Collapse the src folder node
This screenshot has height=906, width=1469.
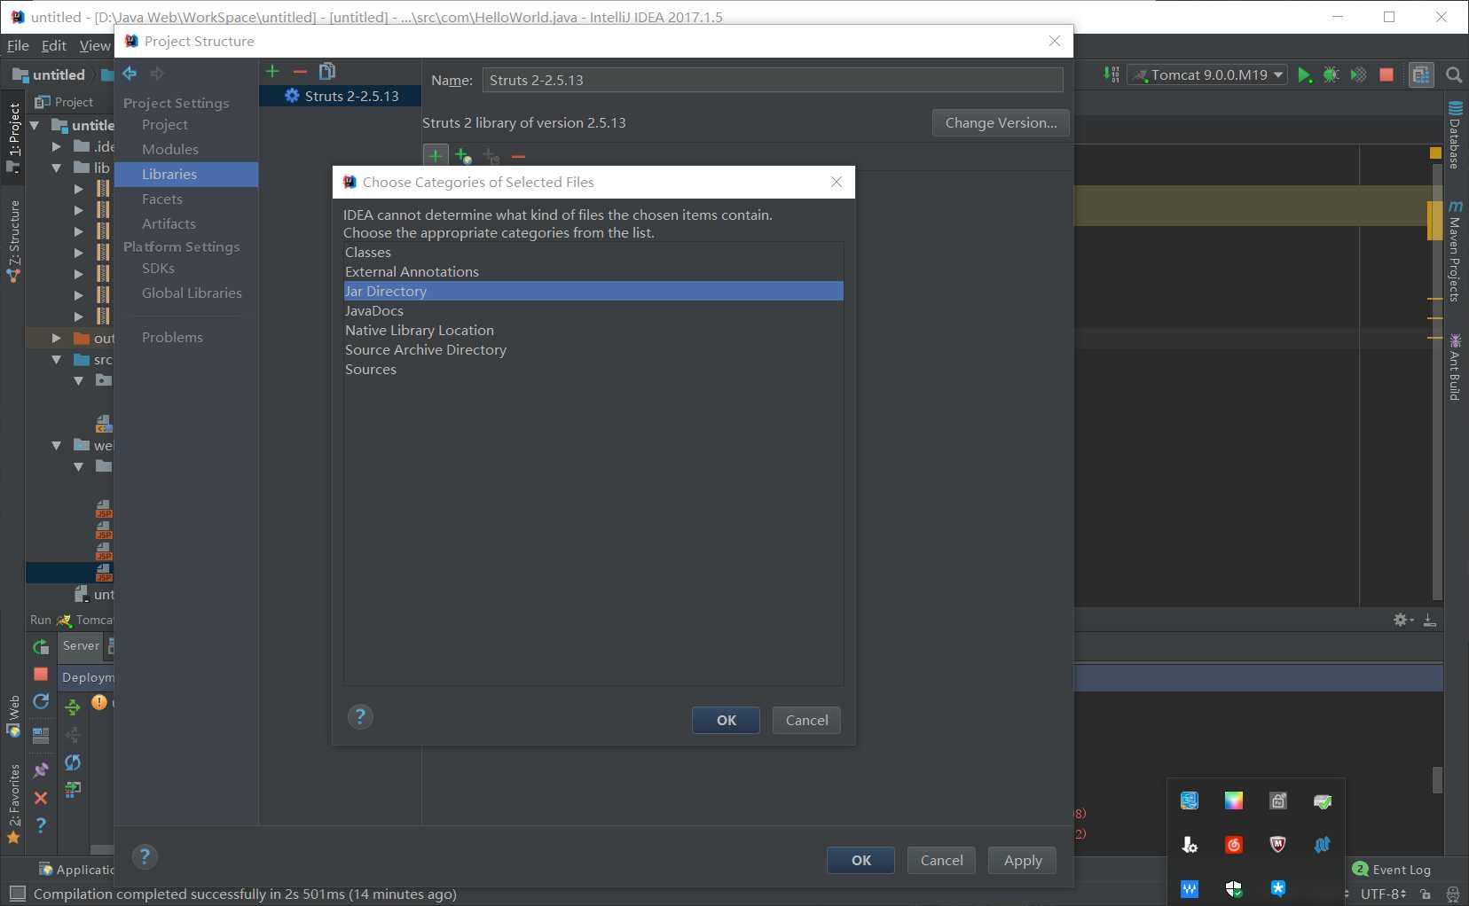click(x=57, y=359)
